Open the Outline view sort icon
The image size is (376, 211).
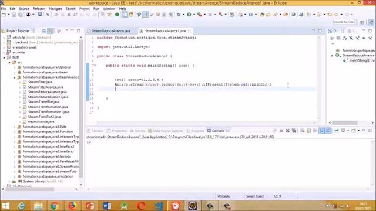coord(345,38)
